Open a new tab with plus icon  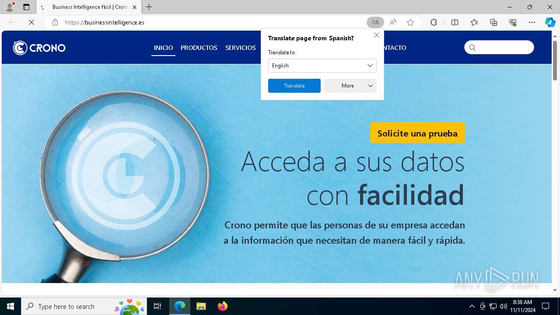[149, 7]
